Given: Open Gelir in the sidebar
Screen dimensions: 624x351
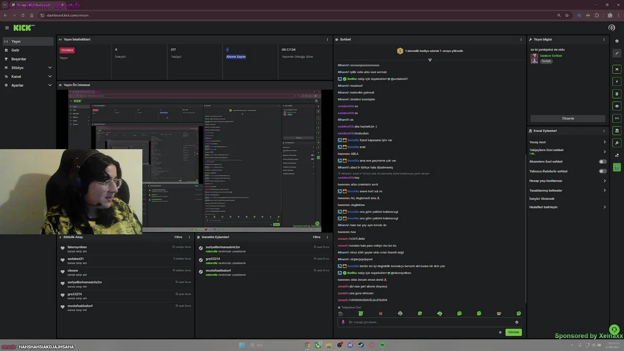Looking at the screenshot, I should coord(28,50).
